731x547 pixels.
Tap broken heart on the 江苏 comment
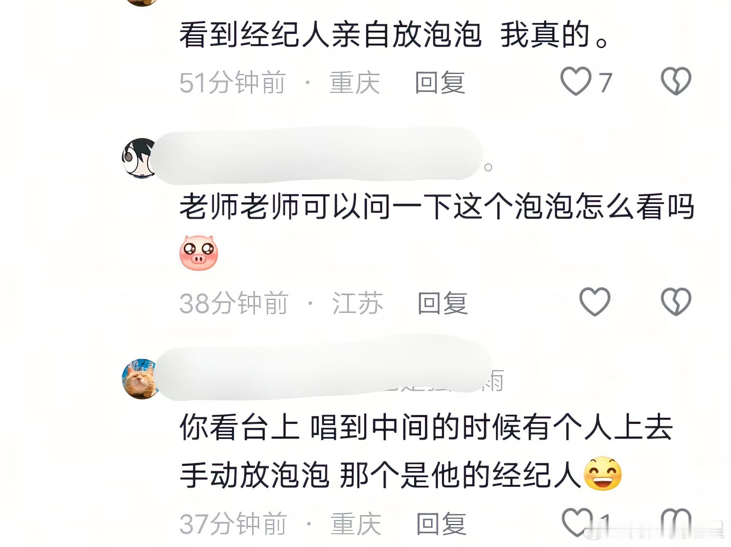(676, 302)
